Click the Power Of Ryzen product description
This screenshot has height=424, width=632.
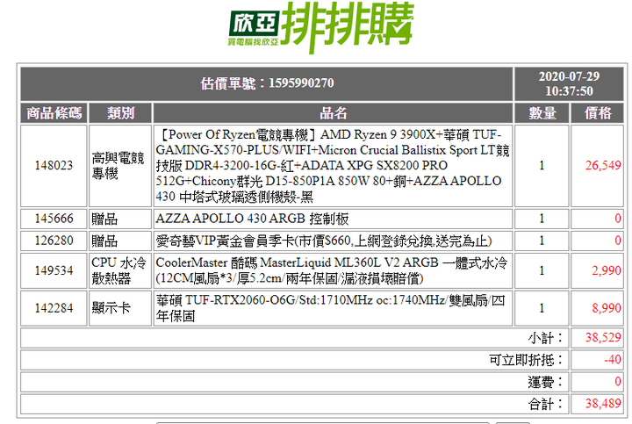333,166
